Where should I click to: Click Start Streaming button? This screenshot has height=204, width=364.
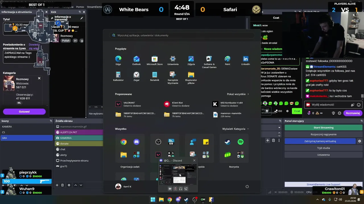(x=323, y=127)
